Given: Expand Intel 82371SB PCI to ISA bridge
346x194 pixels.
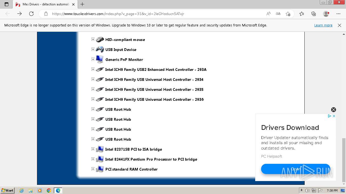Looking at the screenshot, I should tap(93, 149).
